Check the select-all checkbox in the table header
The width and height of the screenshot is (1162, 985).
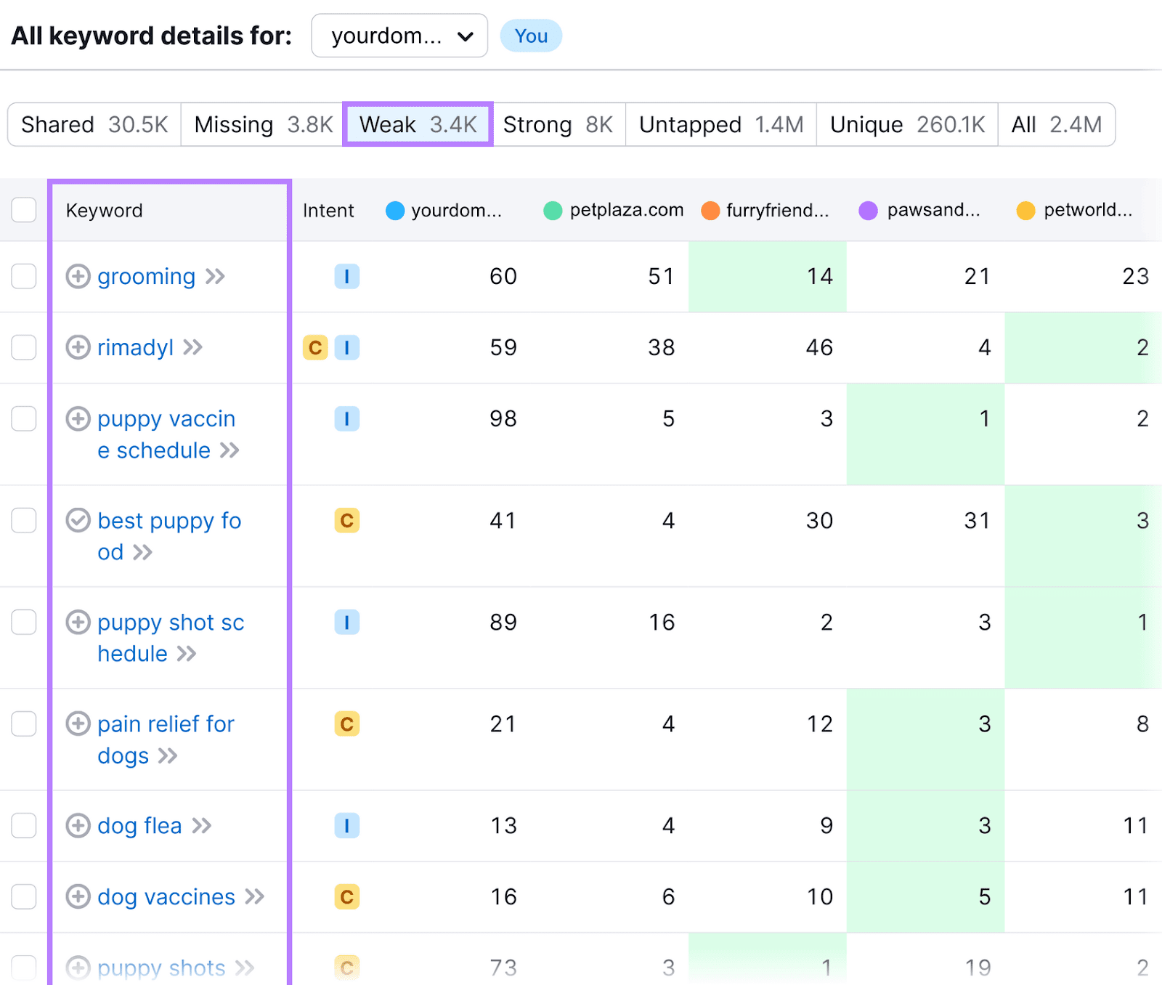[24, 210]
